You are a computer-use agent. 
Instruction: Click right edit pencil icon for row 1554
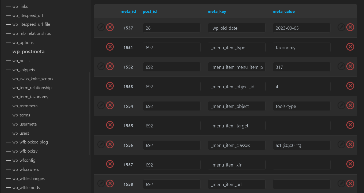341,105
